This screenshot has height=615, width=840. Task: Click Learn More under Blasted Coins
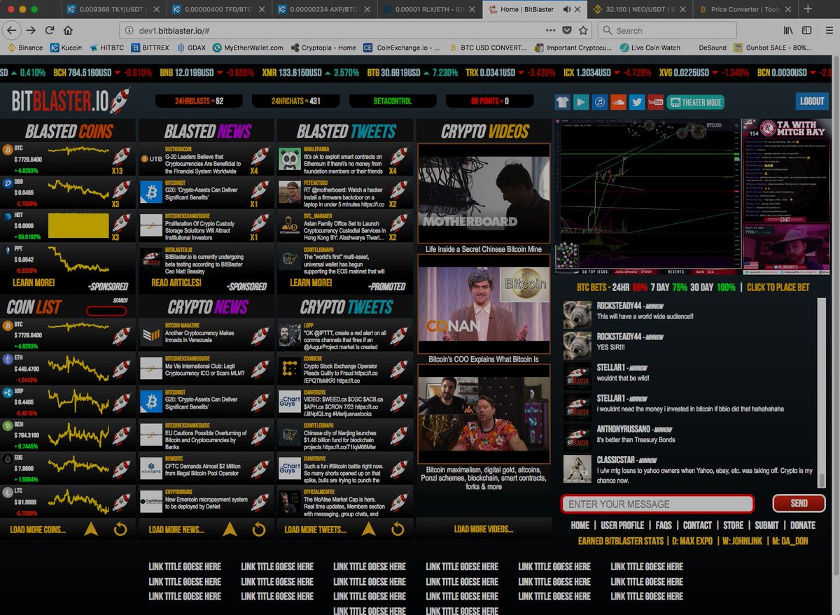click(34, 283)
